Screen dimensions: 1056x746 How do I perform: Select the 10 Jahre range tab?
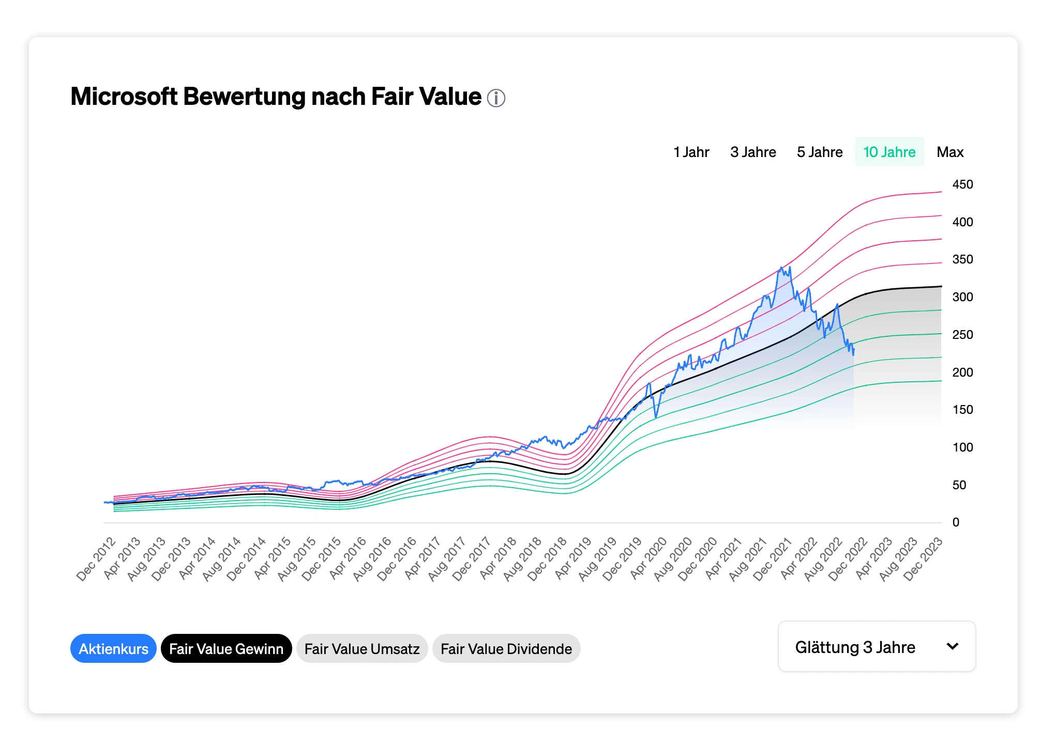click(889, 152)
